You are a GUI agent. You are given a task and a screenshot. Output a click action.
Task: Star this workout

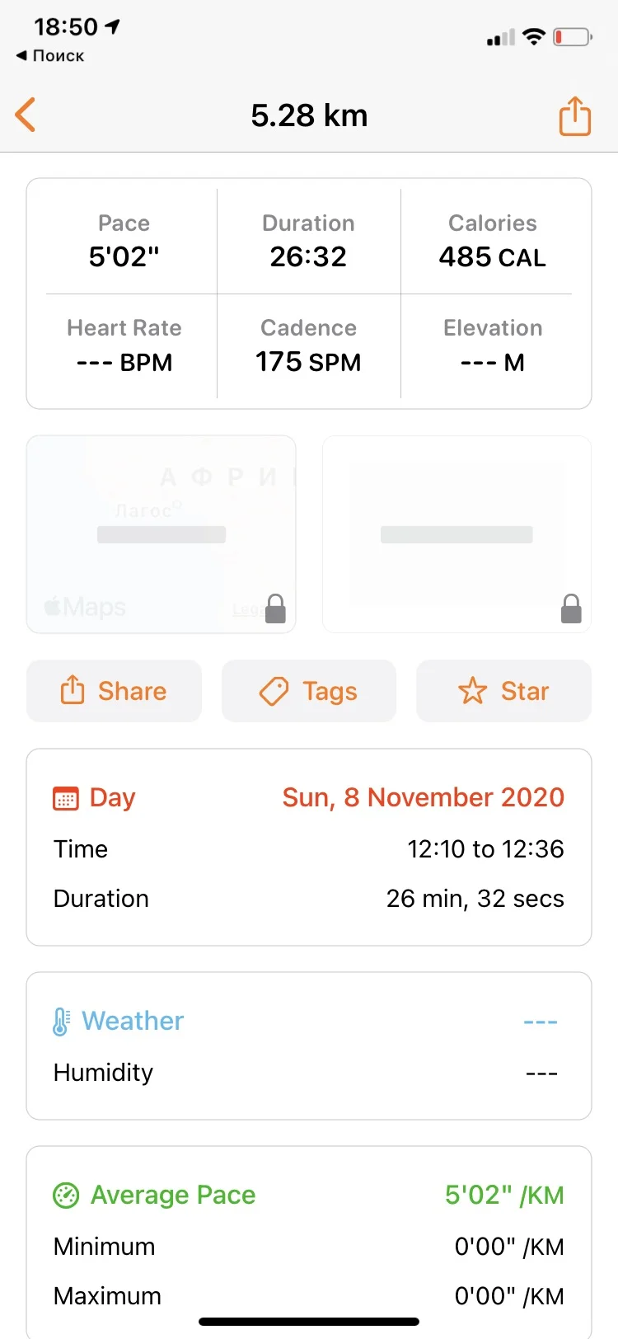(x=503, y=691)
